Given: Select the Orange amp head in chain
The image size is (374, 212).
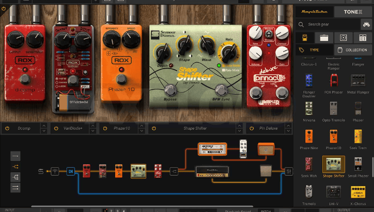Looking at the screenshot, I should click(x=212, y=149).
